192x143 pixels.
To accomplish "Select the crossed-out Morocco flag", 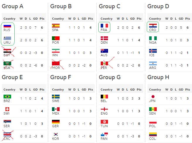I will click(x=56, y=63).
